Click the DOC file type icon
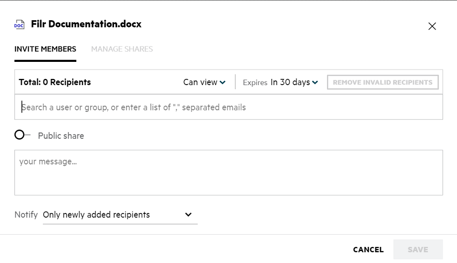 [19, 24]
